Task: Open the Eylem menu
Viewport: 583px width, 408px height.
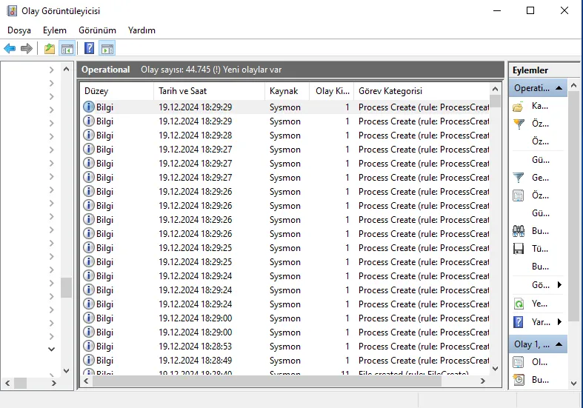Action: (x=55, y=30)
